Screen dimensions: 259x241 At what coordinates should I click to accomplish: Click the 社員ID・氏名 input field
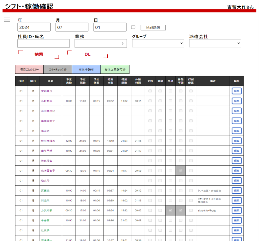tap(43, 43)
